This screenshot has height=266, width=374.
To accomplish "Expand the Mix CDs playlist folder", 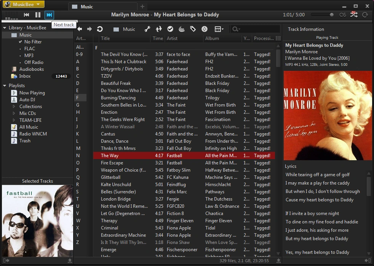I will click(14, 113).
